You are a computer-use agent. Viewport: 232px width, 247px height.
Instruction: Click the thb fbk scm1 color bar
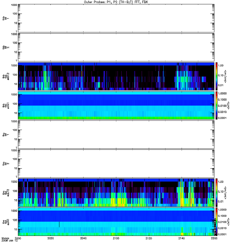217,105
